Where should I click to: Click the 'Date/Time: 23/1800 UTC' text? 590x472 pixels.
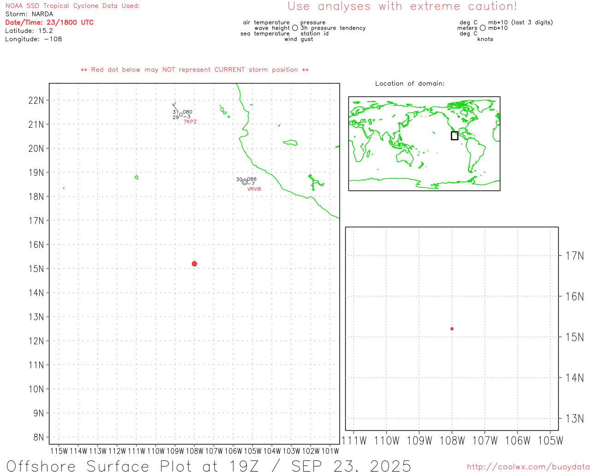tap(49, 23)
